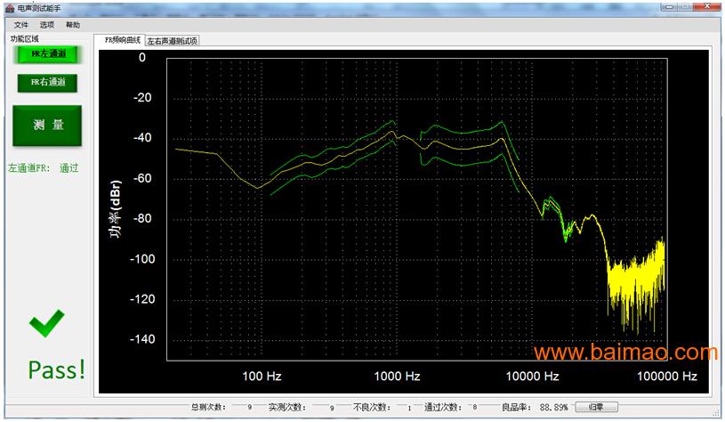
Task: Click the 左通道FR: 通过 status label
Action: (x=44, y=167)
